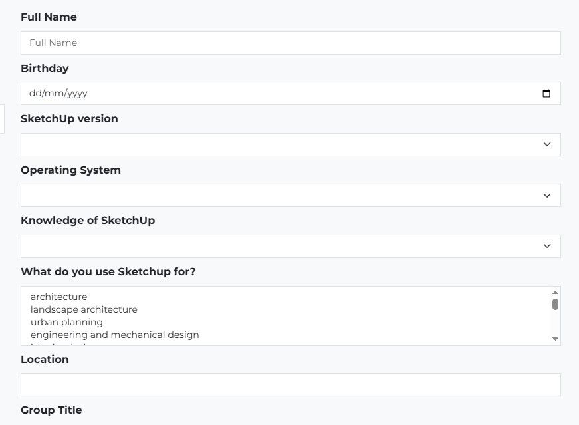This screenshot has height=425, width=579.
Task: Click the "What do you use Sketchup for?" label
Action: 108,271
